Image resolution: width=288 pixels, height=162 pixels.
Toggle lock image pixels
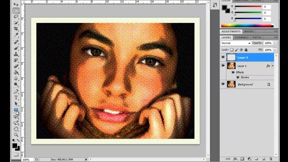(x=237, y=50)
